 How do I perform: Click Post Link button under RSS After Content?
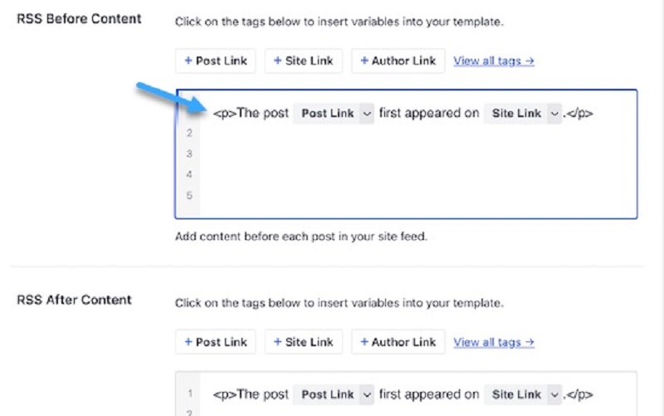tap(216, 341)
